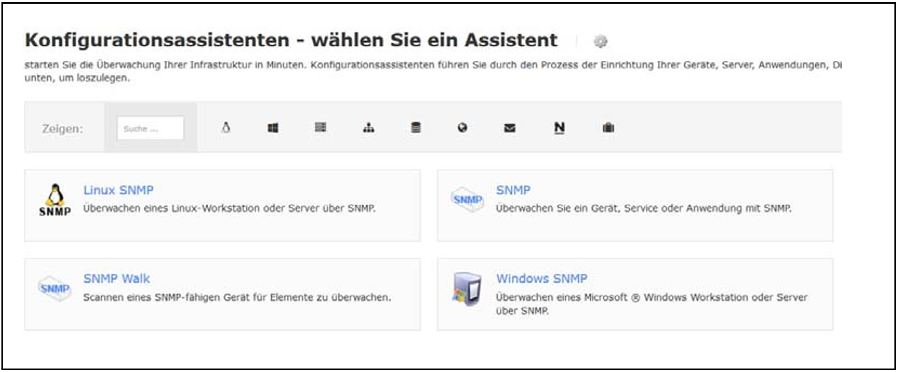Click the Tux penguin SNMP logo
This screenshot has height=372, width=899.
55,201
